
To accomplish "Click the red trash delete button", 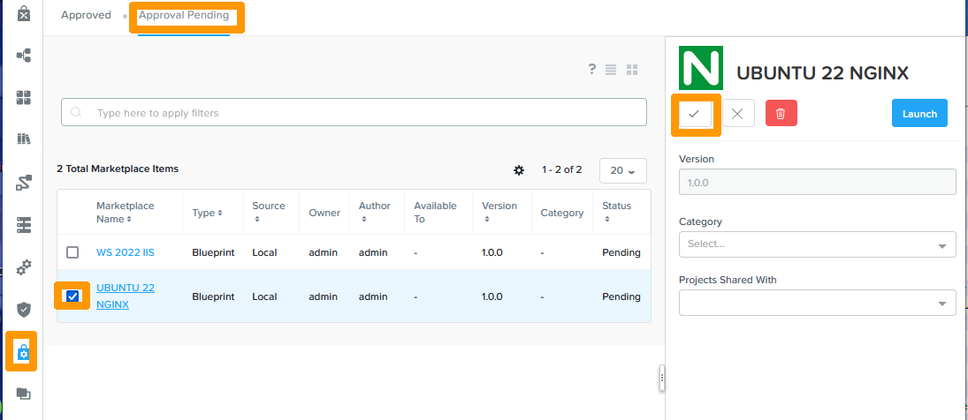I will [781, 114].
